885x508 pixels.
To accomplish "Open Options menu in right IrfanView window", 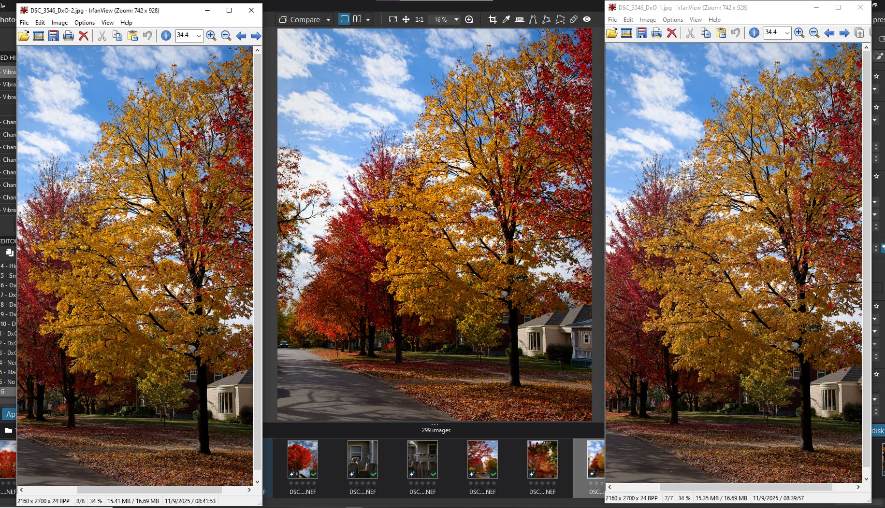I will pyautogui.click(x=672, y=20).
